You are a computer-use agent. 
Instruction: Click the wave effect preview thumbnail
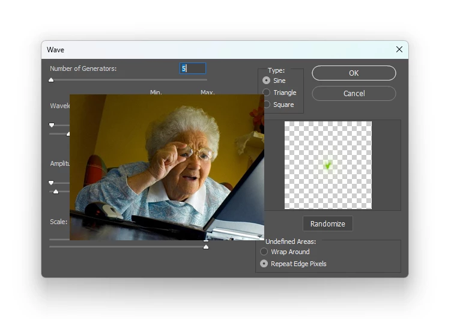pos(328,165)
